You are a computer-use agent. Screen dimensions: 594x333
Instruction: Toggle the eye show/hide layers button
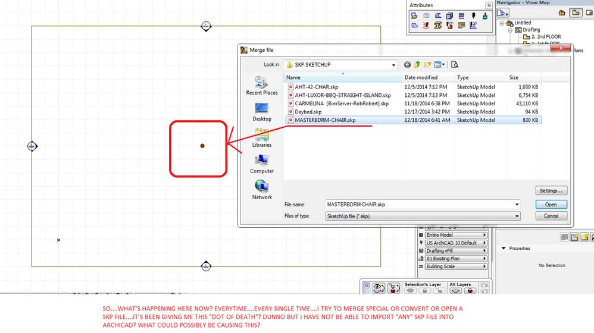(379, 288)
